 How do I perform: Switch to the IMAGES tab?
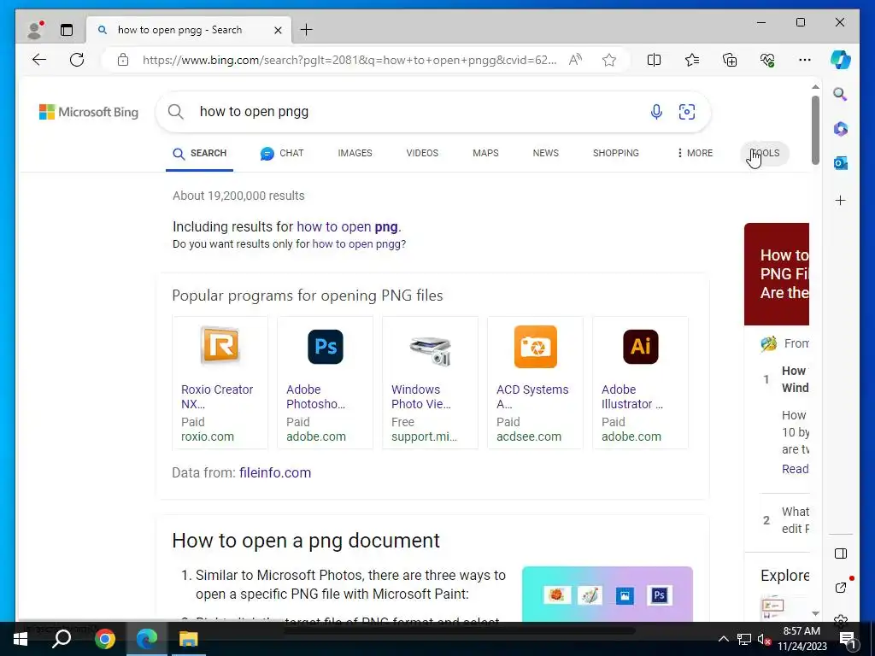pyautogui.click(x=355, y=153)
